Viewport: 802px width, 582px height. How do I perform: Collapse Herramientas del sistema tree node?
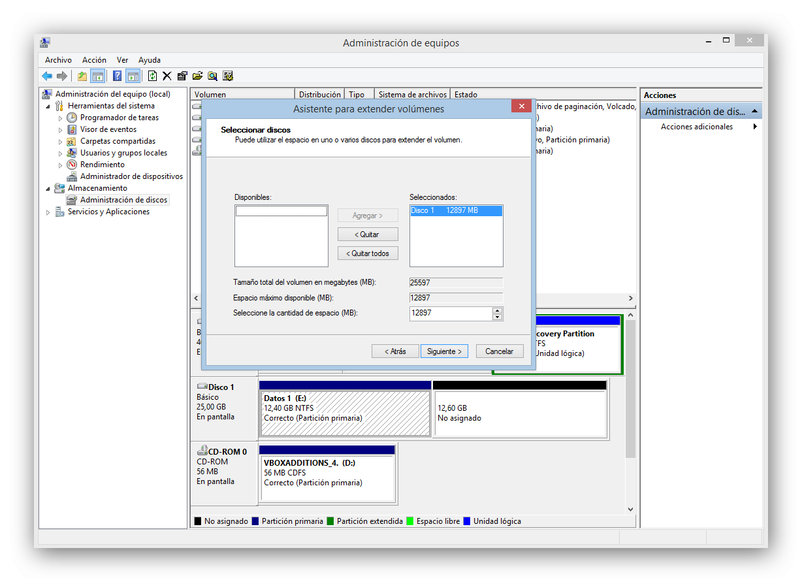point(48,106)
